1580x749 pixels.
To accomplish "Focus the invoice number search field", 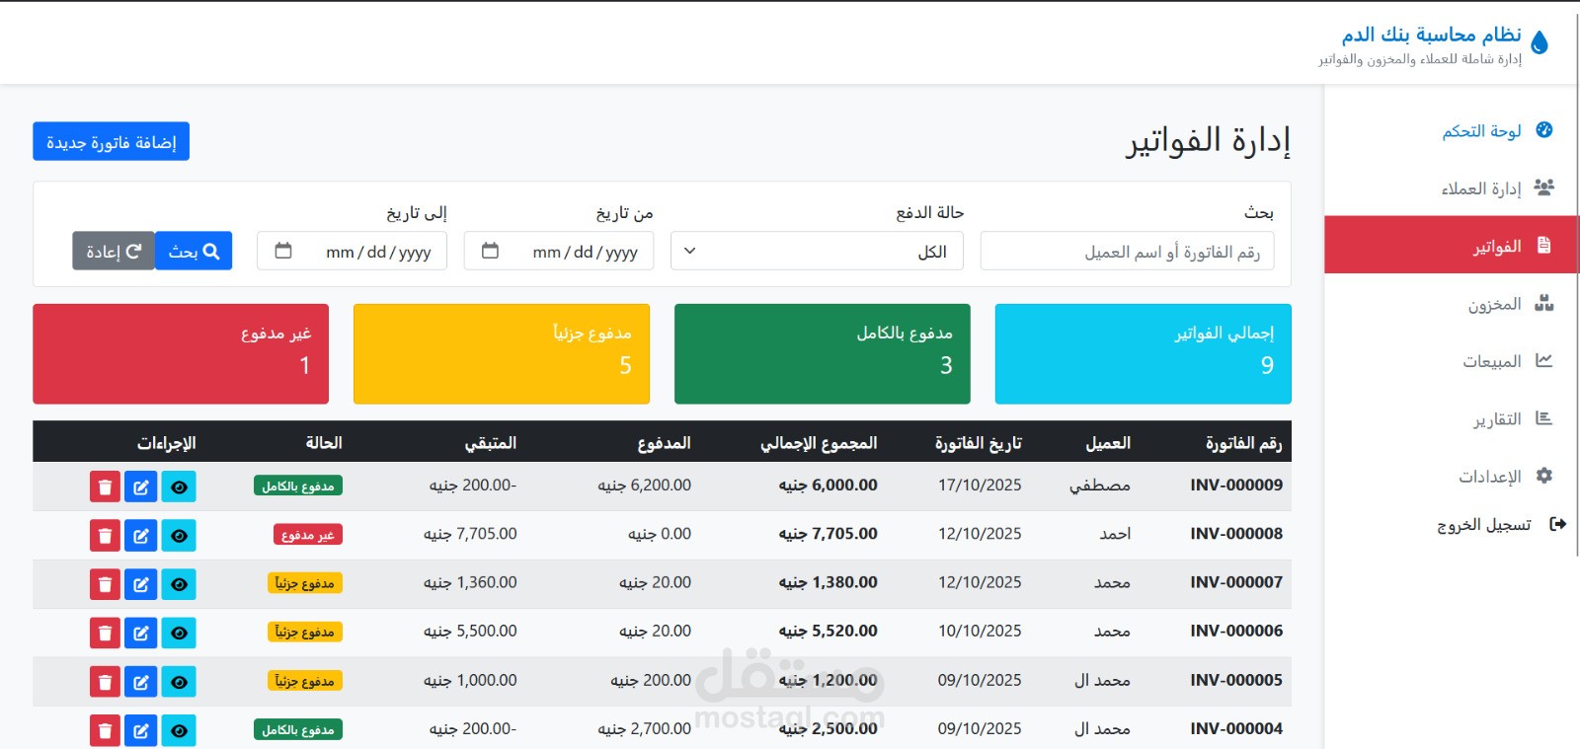I will pos(1127,251).
